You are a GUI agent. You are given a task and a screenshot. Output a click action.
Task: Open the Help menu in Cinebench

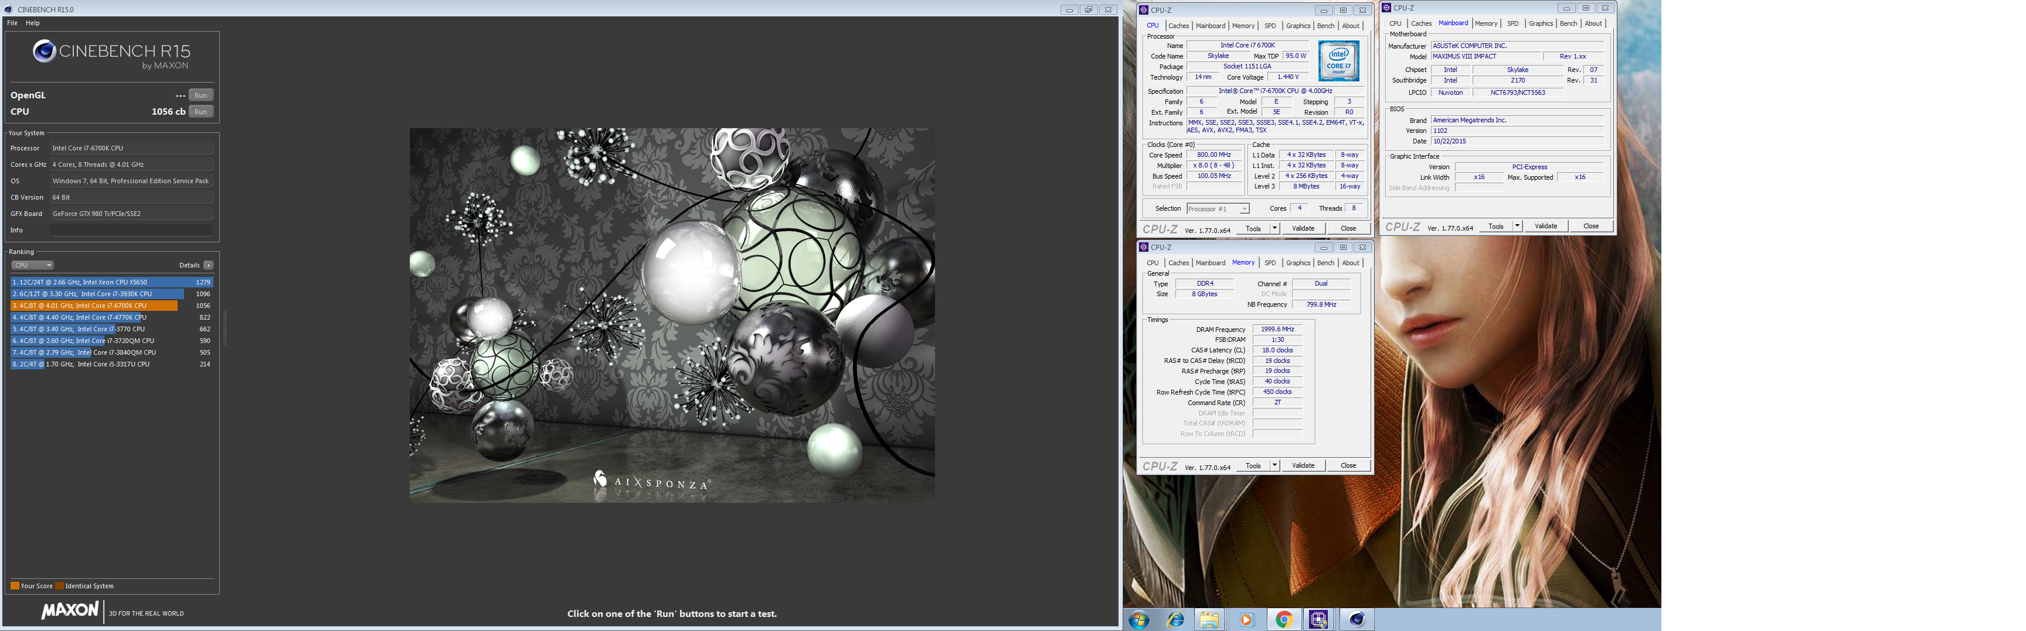pos(32,23)
